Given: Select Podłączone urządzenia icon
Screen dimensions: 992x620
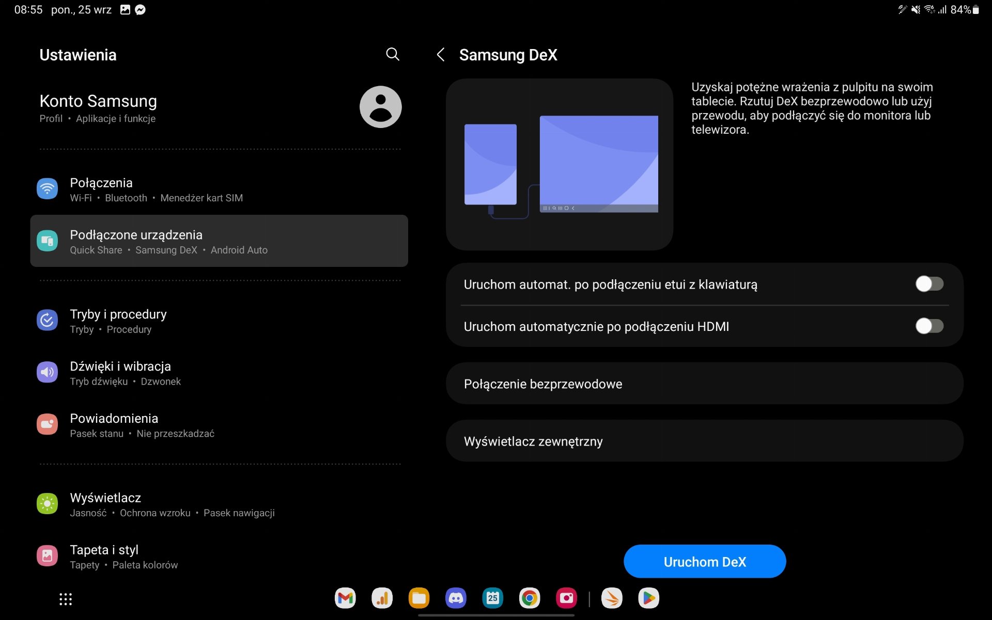Looking at the screenshot, I should (47, 241).
